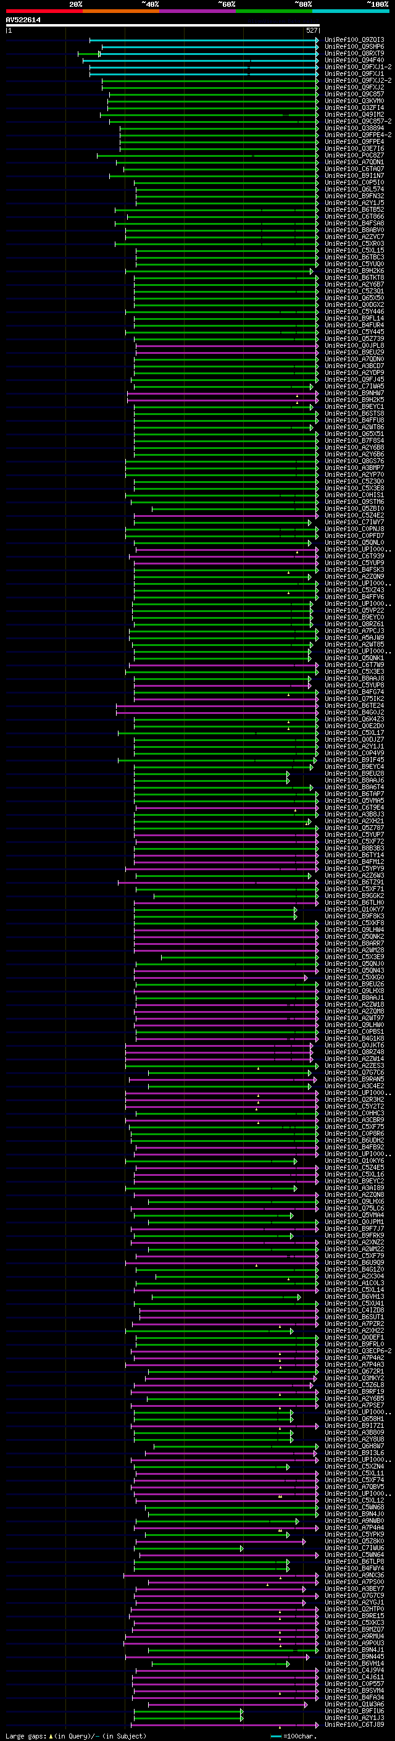
Task: Select label UniRef100_Q9C857
Action: 354,94
